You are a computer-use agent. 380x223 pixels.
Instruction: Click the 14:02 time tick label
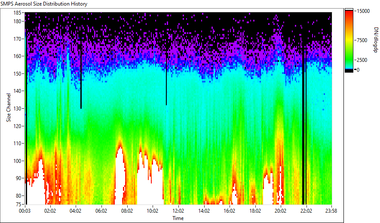coord(204,211)
